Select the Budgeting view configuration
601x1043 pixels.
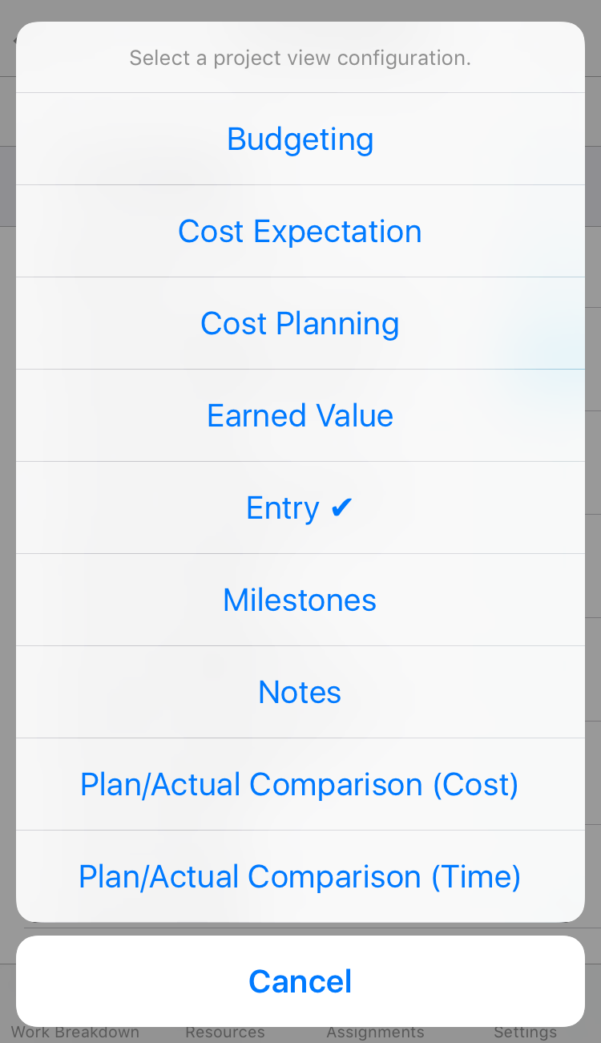(300, 139)
